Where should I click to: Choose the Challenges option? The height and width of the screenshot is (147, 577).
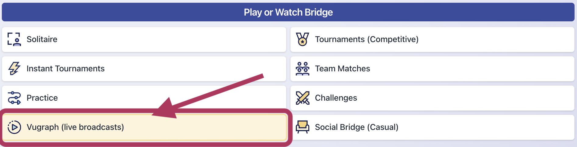pos(336,98)
